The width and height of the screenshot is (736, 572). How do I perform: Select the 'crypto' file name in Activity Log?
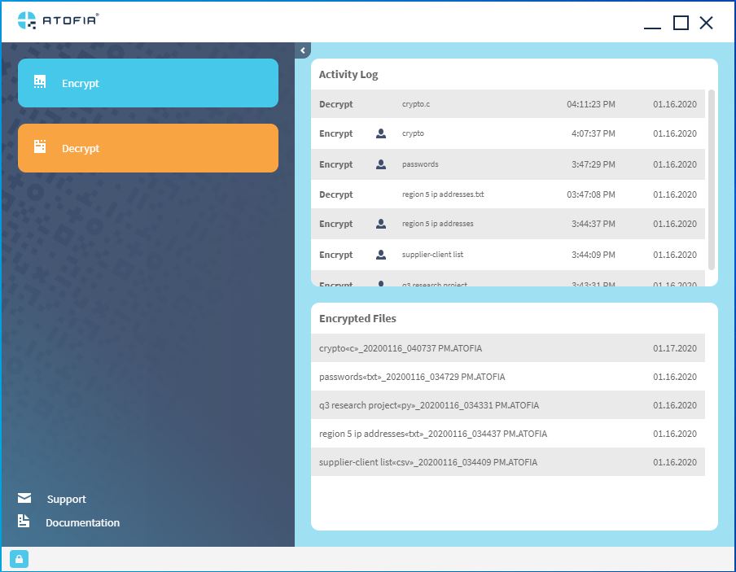coord(413,133)
